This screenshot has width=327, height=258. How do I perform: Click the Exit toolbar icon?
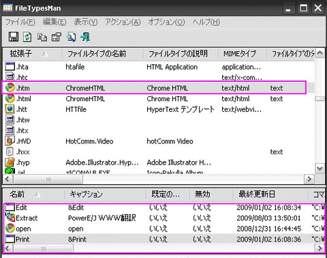pos(85,37)
